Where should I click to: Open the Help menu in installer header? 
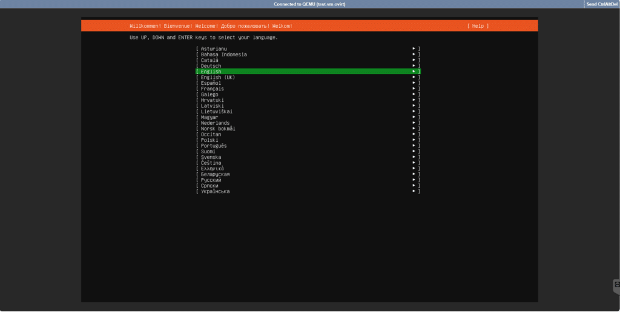(x=478, y=26)
